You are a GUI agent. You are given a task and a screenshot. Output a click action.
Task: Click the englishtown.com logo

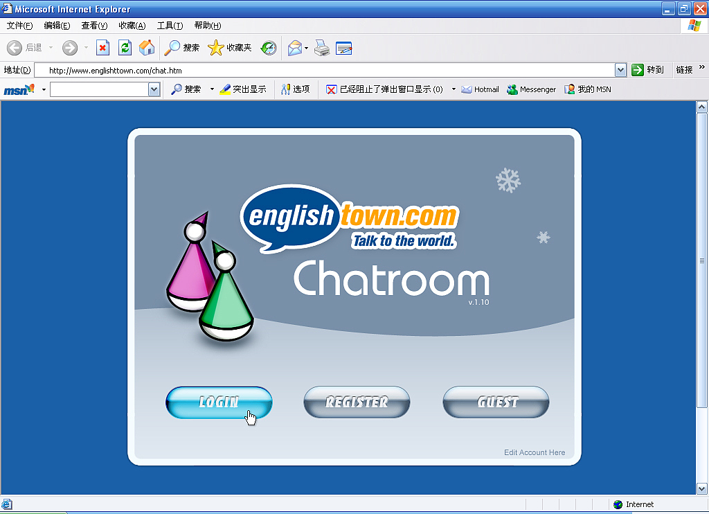(x=350, y=218)
